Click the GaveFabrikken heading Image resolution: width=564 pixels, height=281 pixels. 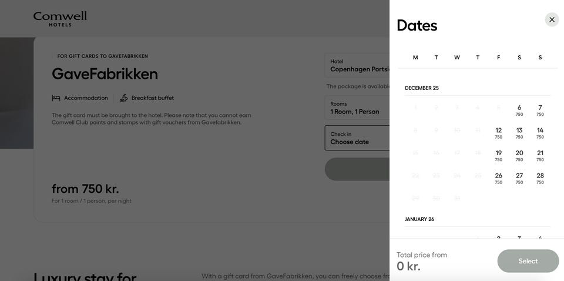click(105, 74)
